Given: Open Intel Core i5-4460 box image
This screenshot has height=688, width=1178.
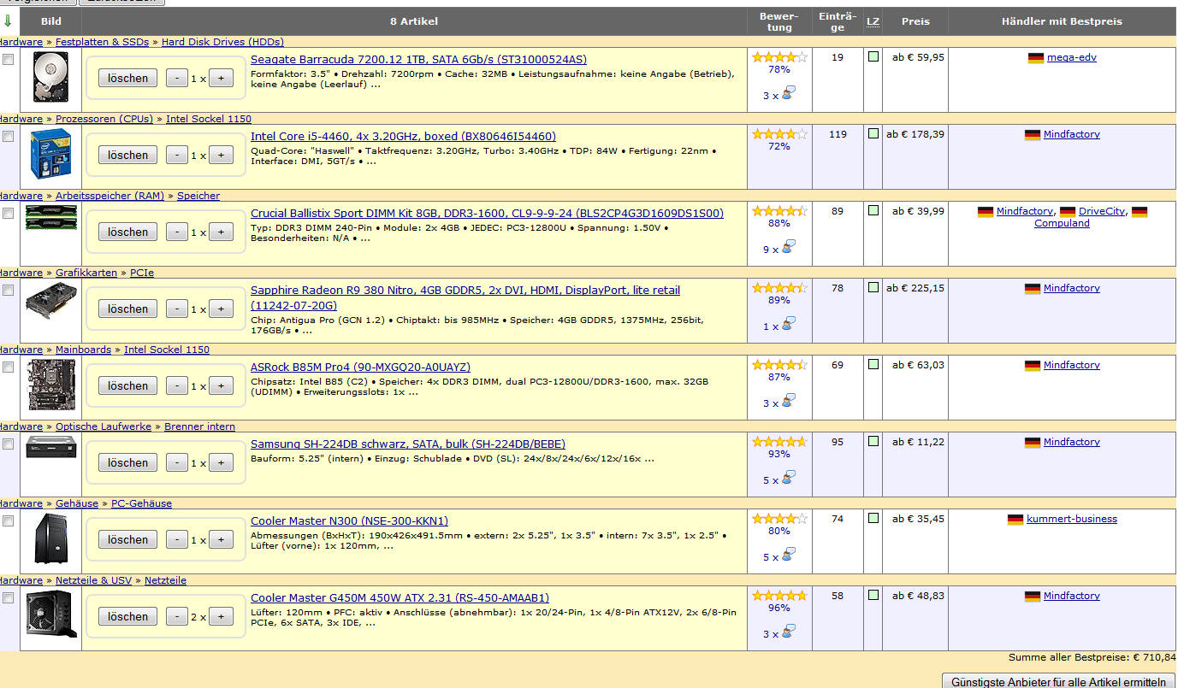Looking at the screenshot, I should (x=50, y=154).
